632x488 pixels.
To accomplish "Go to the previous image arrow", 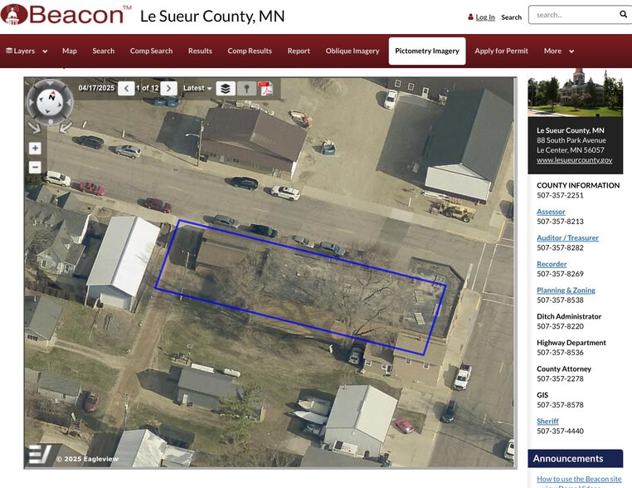I will [x=126, y=88].
